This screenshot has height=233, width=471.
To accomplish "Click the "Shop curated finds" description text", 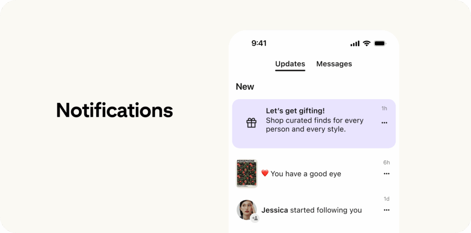I will (315, 125).
